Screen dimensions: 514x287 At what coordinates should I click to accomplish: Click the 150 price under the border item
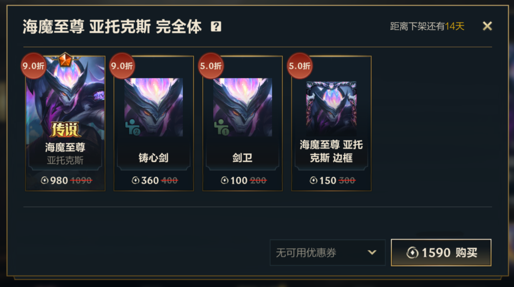click(327, 180)
